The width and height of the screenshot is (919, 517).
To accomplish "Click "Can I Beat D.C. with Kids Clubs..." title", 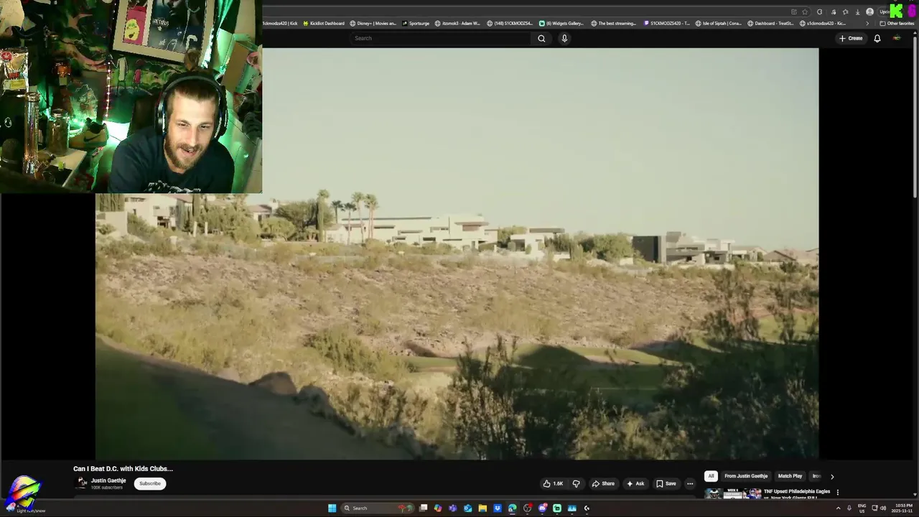I will click(x=123, y=468).
